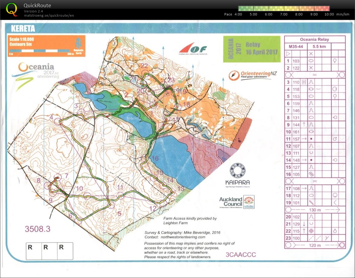The image size is (355, 278).
Task: Click the 3CAACCC course code text
Action: coord(241,255)
